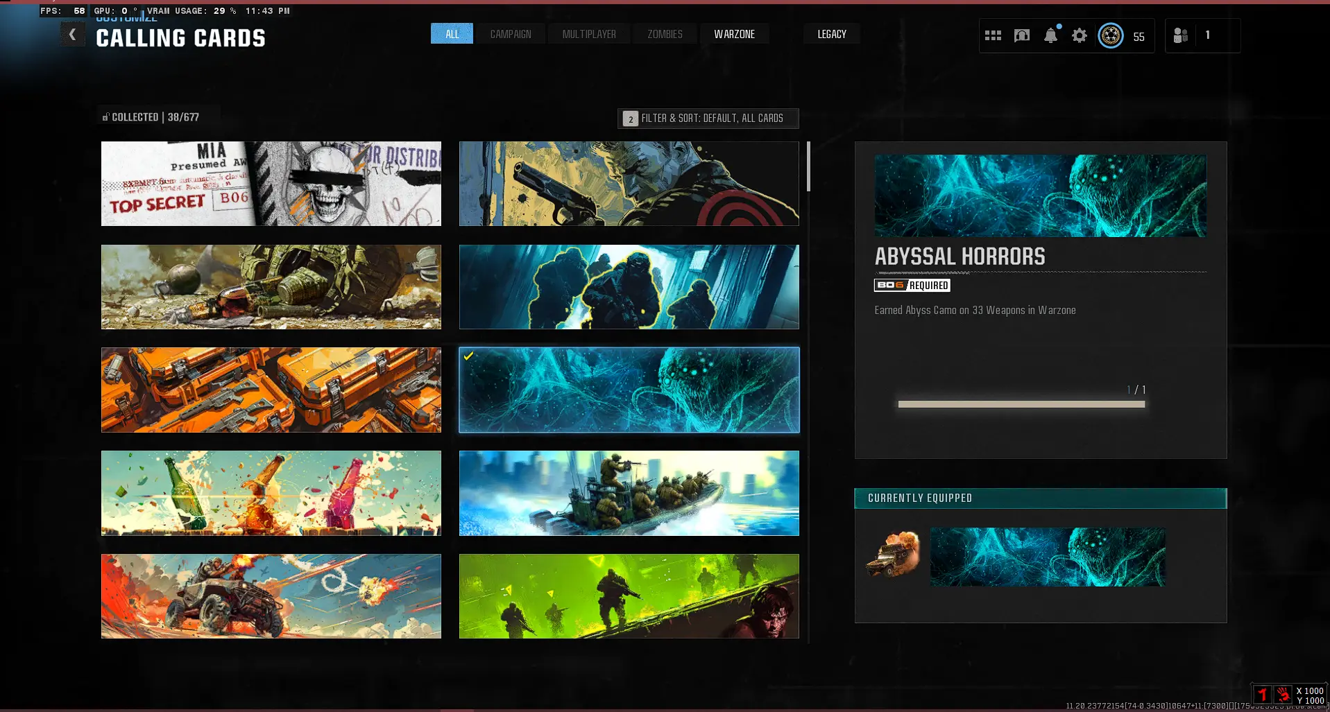Click the red handprint overlay icon

1283,694
